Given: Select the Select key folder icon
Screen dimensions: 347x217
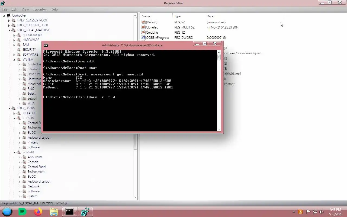Looking at the screenshot, I should (24, 94).
